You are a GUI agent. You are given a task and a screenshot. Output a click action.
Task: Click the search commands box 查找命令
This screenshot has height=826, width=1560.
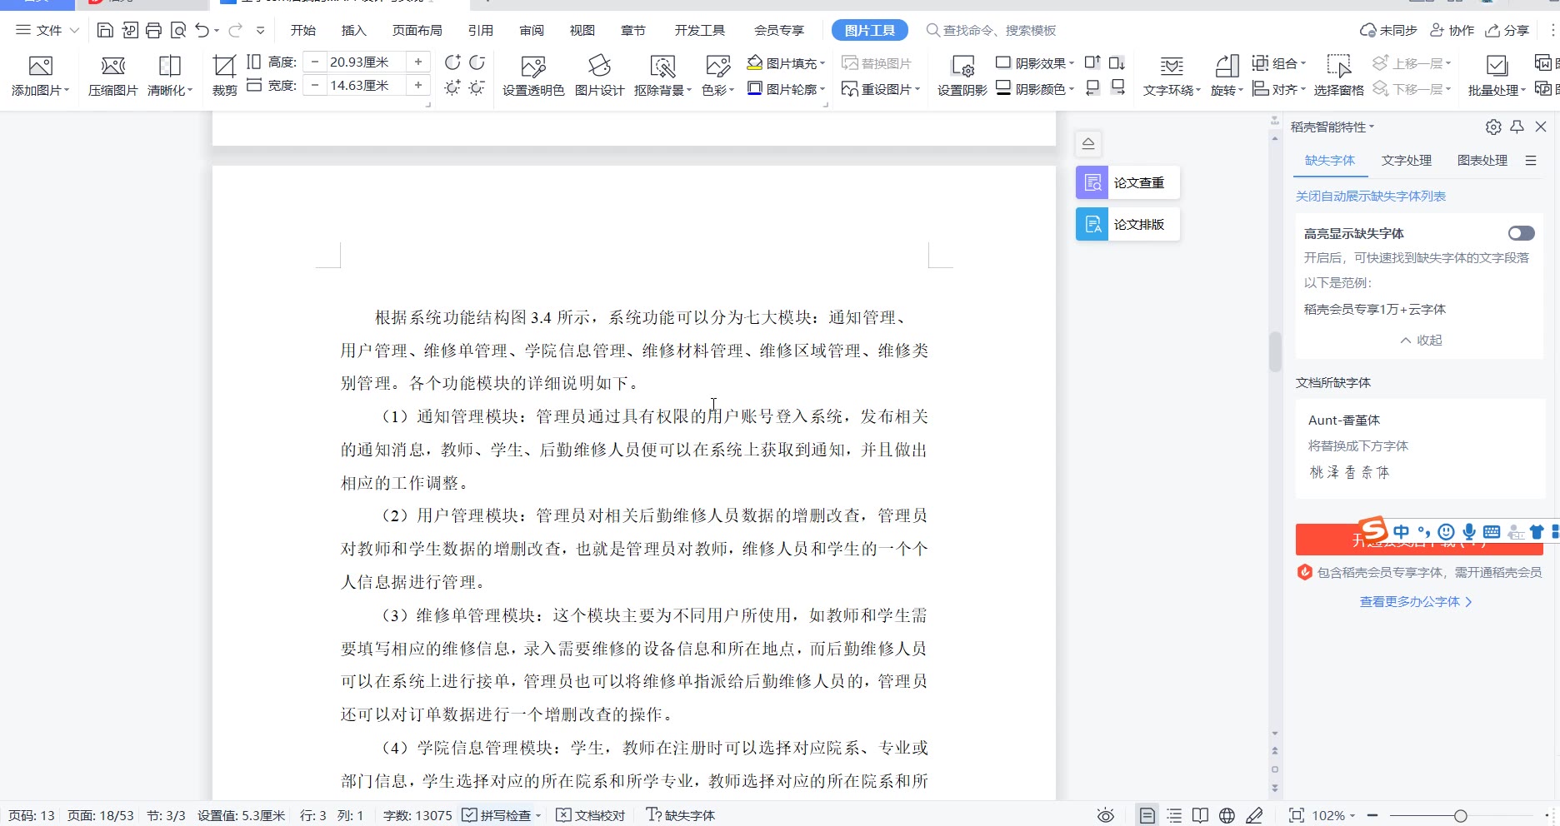pyautogui.click(x=992, y=30)
